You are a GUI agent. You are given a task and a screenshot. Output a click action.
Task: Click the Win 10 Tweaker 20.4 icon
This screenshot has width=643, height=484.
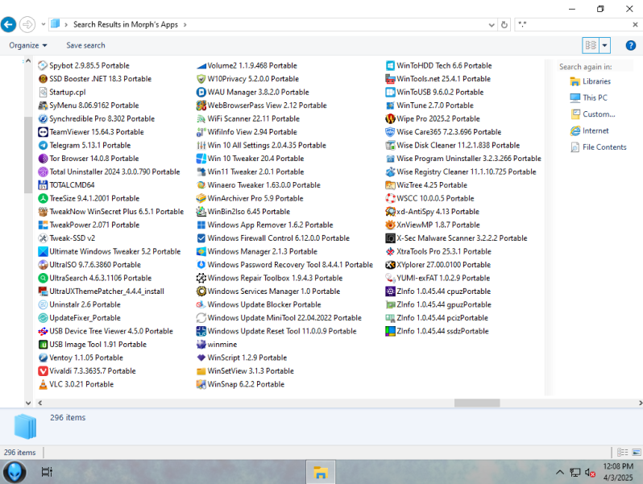(201, 159)
